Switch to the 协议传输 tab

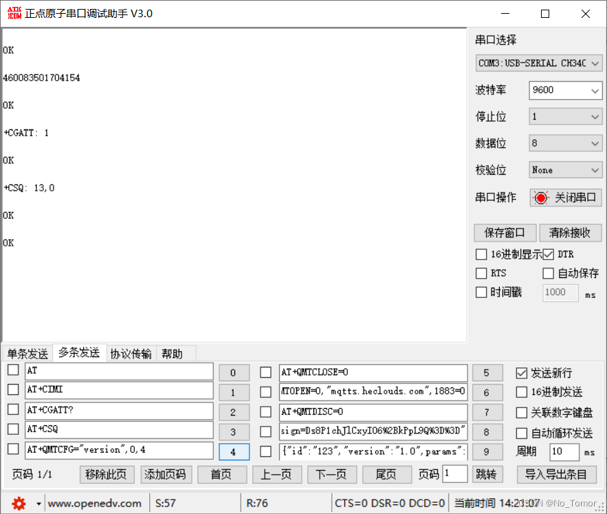[131, 354]
